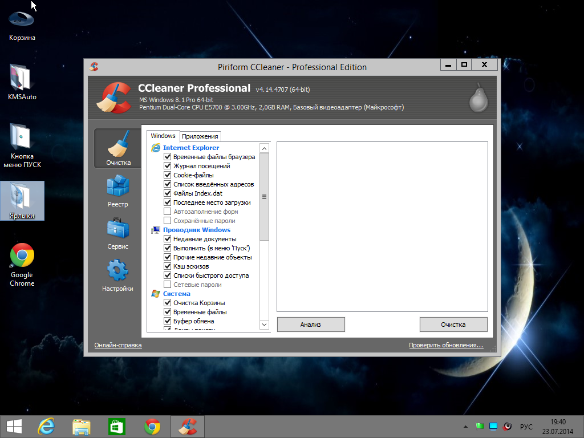Click the Internet Explorer group header
The height and width of the screenshot is (438, 584).
click(191, 148)
